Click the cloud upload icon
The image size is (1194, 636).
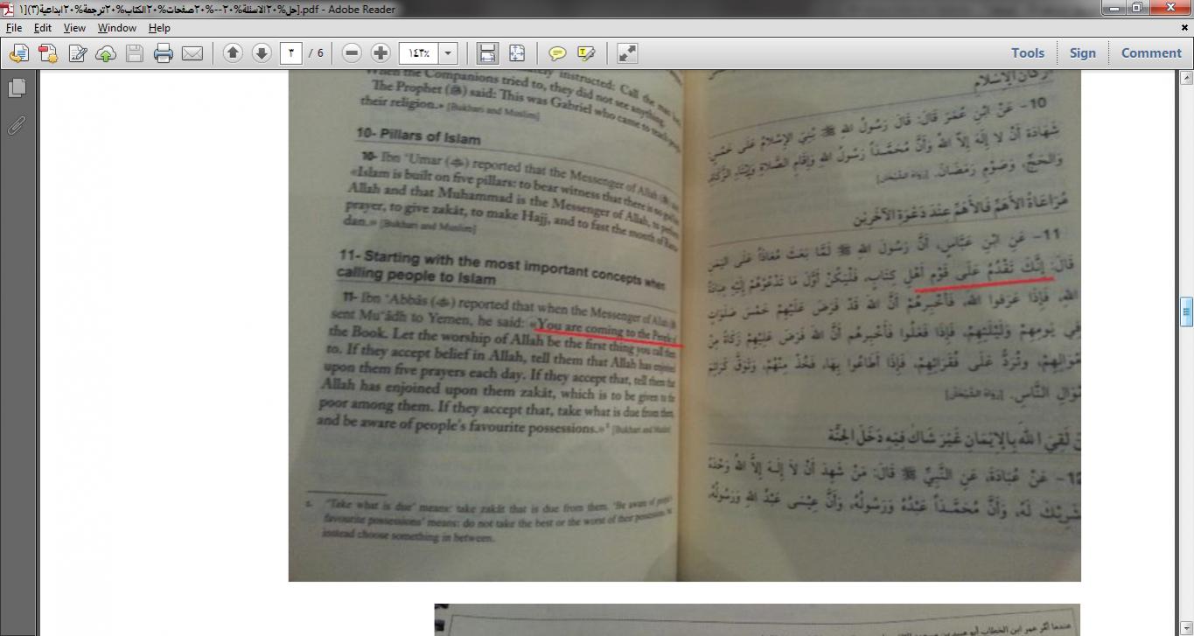(106, 53)
